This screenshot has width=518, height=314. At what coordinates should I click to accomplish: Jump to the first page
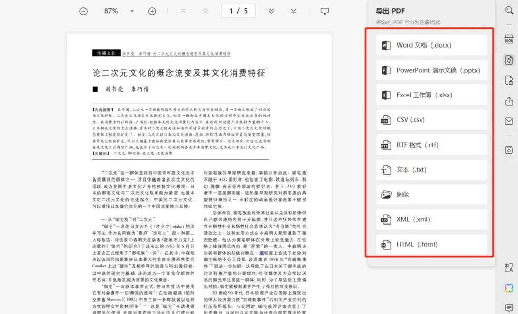[183, 11]
